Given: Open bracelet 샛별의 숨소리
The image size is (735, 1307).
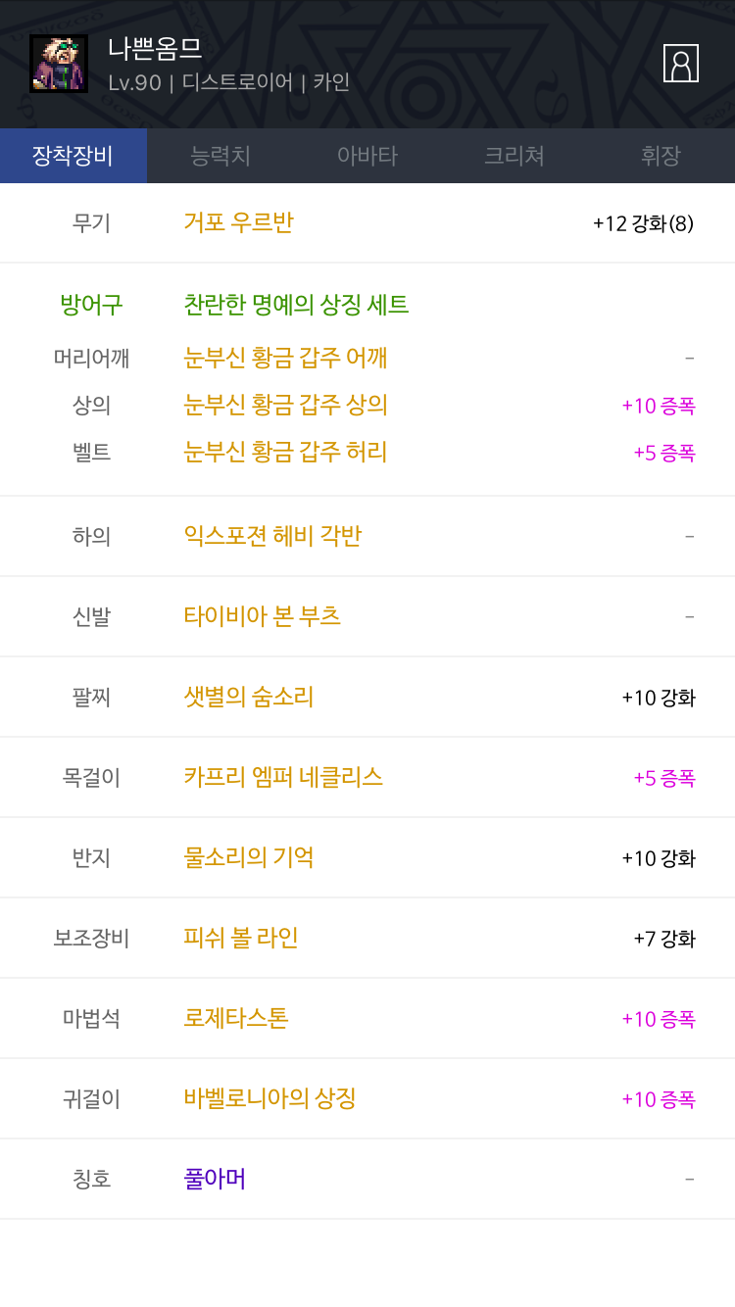Looking at the screenshot, I should [249, 697].
